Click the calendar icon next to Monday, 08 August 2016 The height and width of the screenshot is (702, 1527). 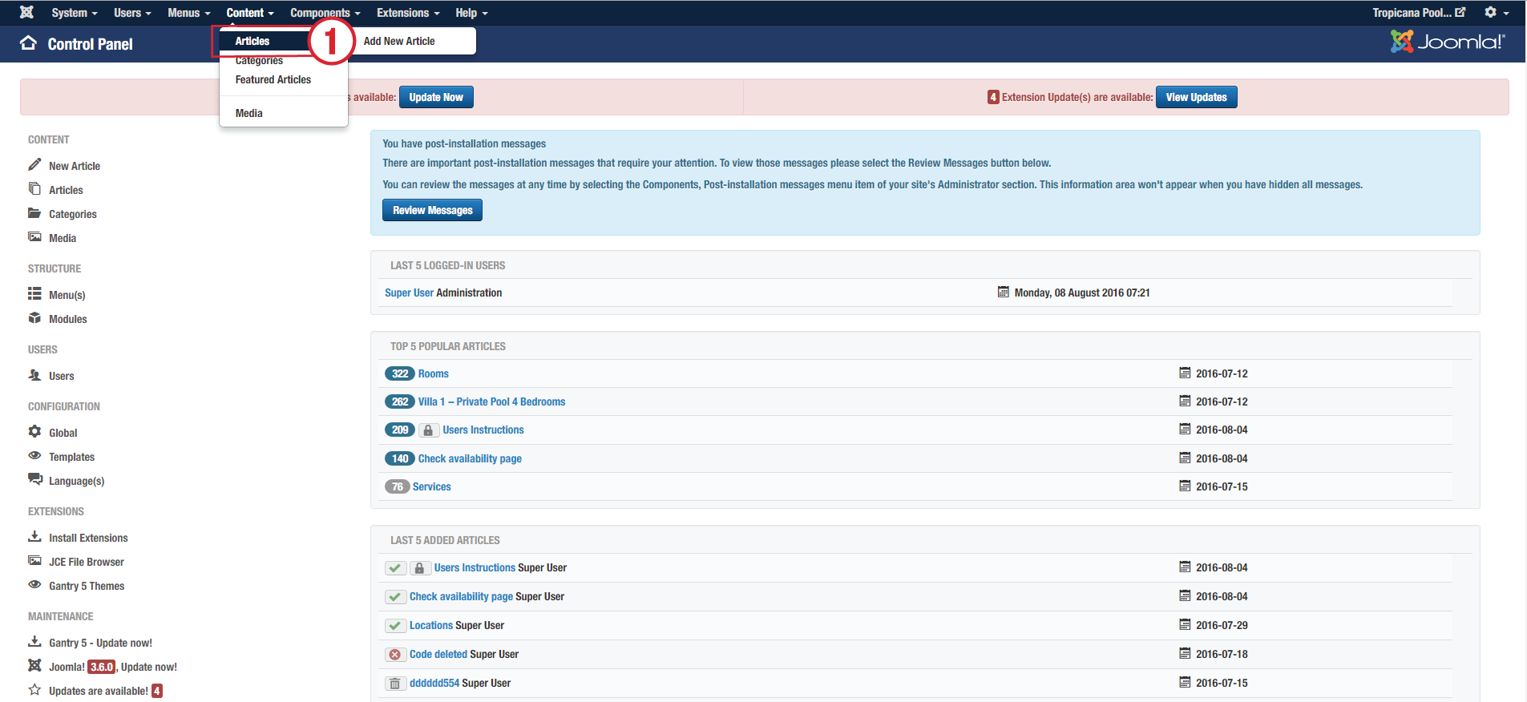pyautogui.click(x=1003, y=292)
